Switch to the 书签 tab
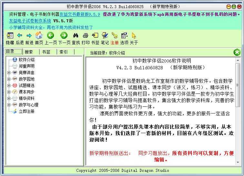The height and width of the screenshot is (176, 244). (x=46, y=52)
